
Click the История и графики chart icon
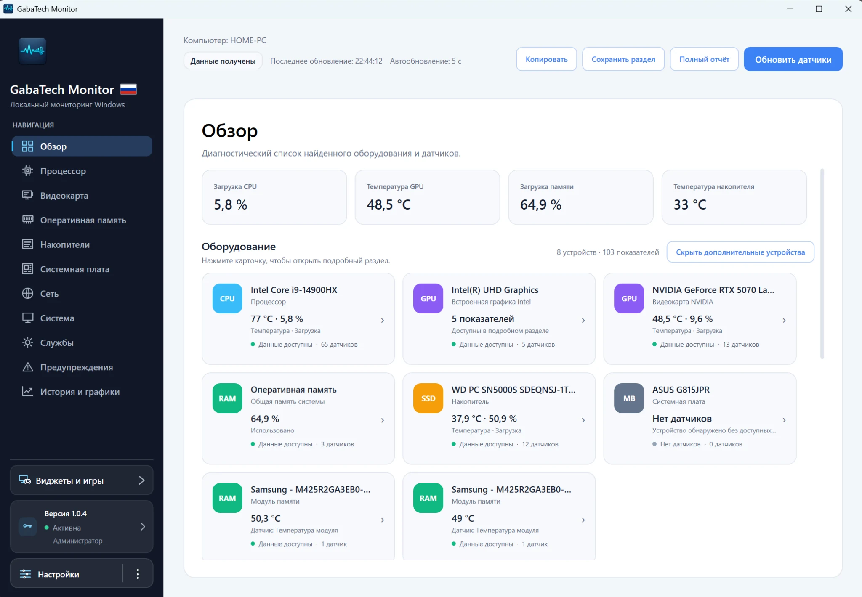tap(27, 392)
